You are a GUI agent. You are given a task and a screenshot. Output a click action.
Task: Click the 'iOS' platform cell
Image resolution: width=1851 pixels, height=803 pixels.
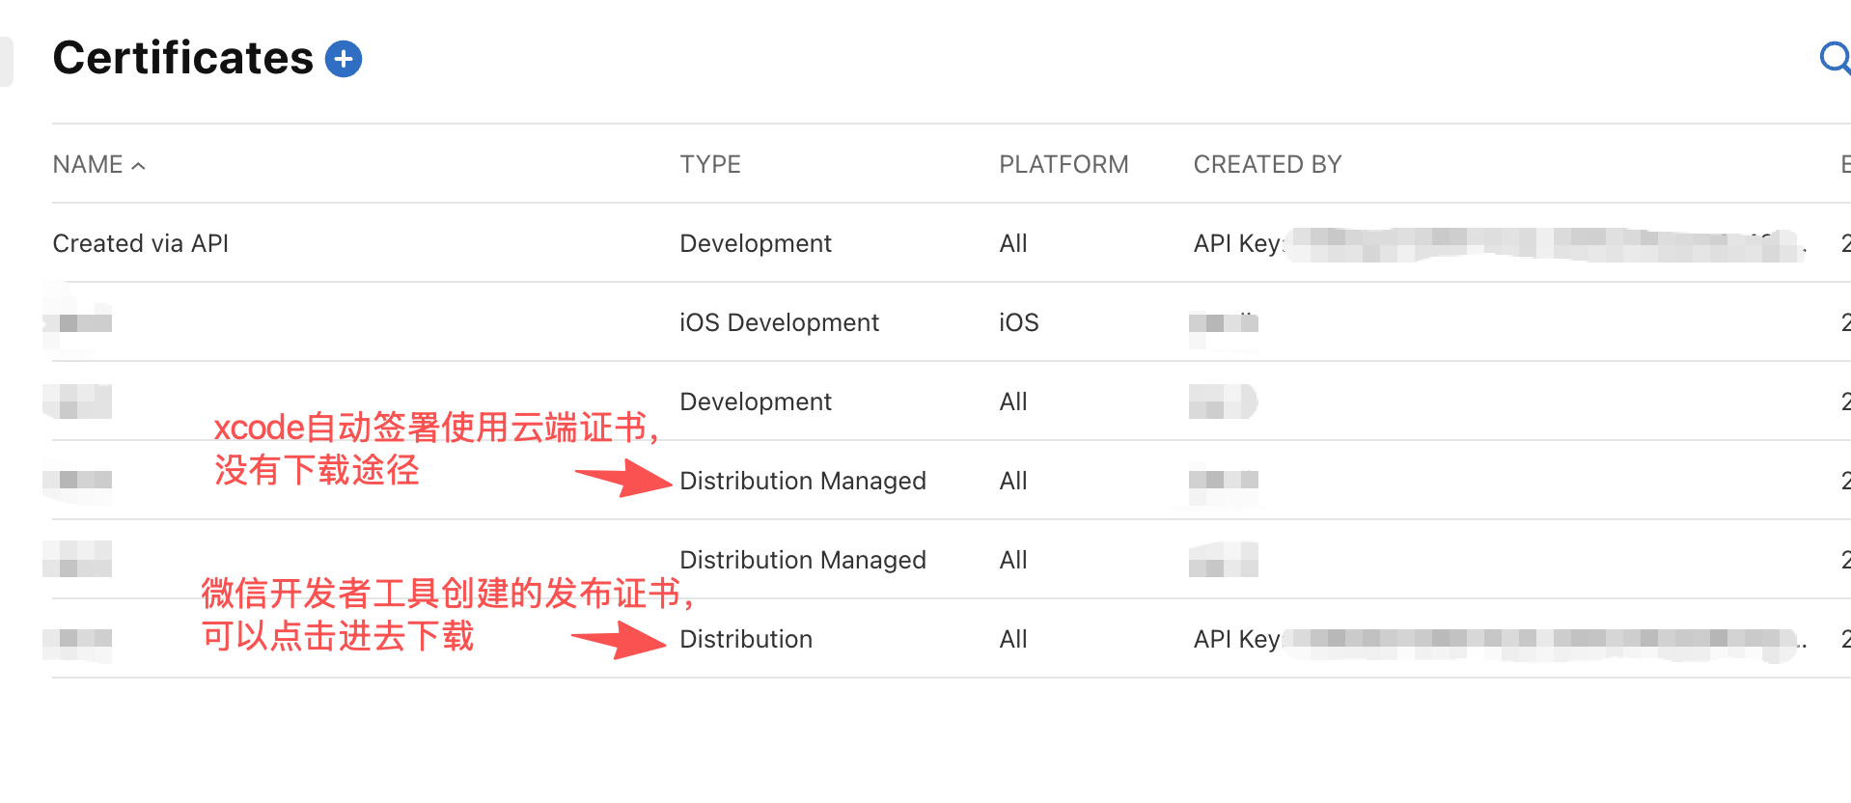(1019, 322)
